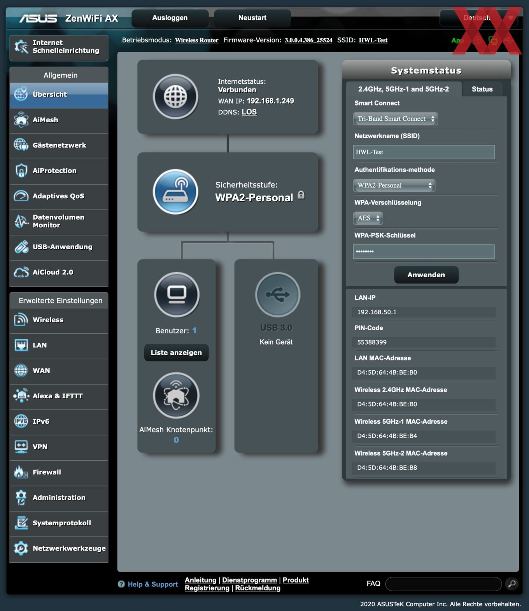Open WAN globe icon in sidebar
This screenshot has width=529, height=611.
[21, 370]
